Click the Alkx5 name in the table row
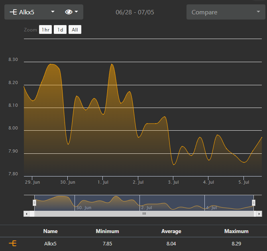The width and height of the screenshot is (267, 251). coord(50,244)
